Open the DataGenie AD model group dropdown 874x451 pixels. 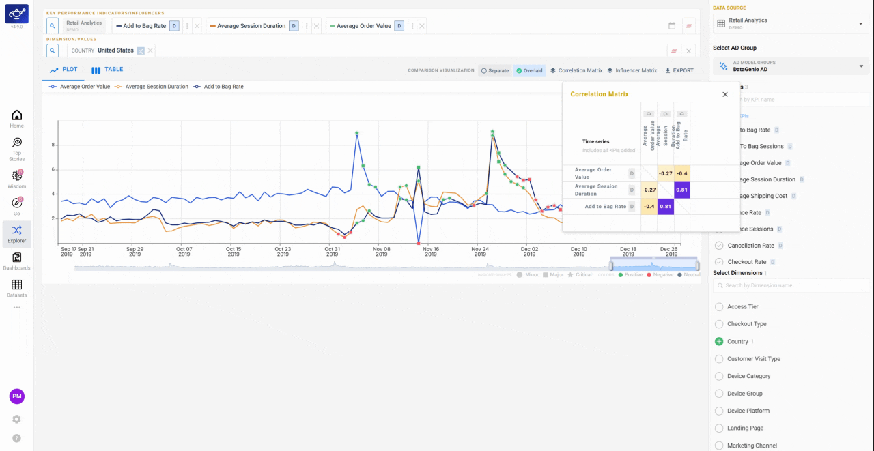791,66
